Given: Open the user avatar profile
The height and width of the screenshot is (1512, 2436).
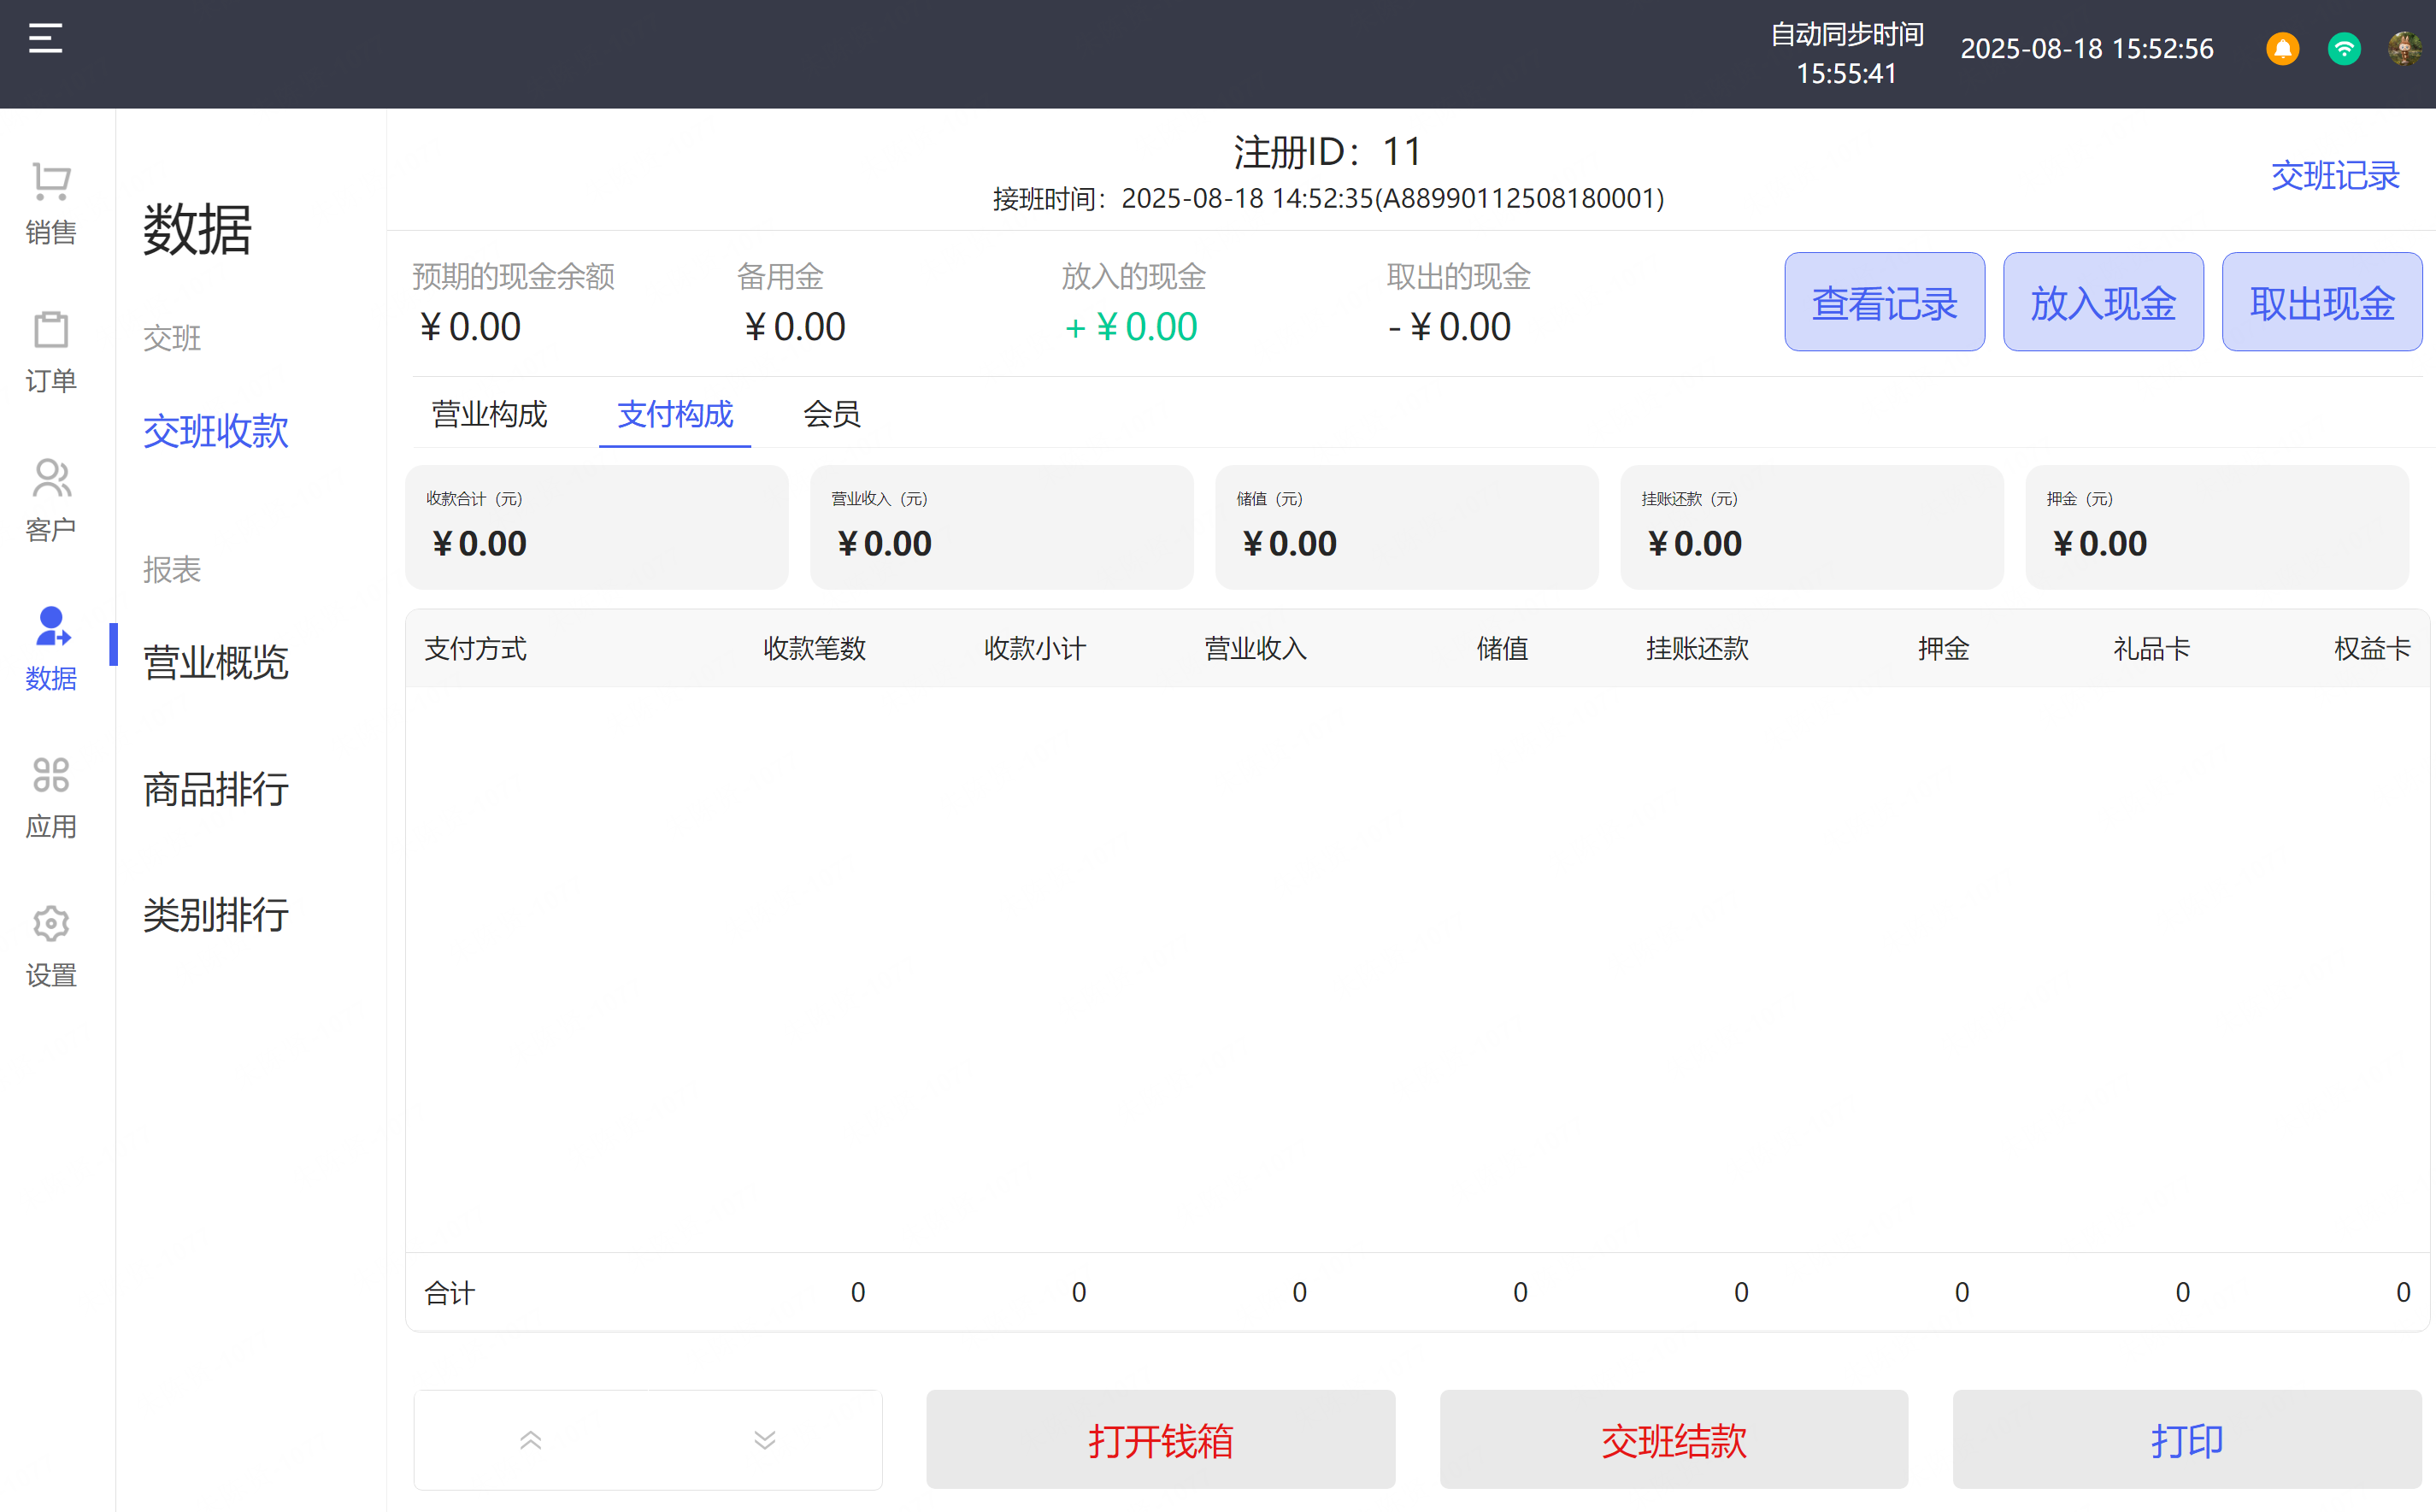Looking at the screenshot, I should [2405, 48].
